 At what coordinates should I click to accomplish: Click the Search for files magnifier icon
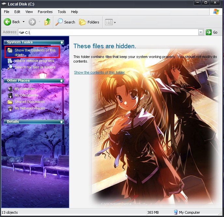point(10,67)
